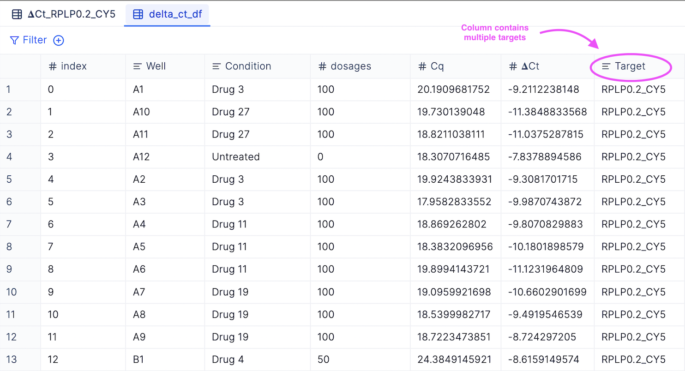This screenshot has height=371, width=685.
Task: Click Drug 27 cell in row A10
Action: click(258, 112)
